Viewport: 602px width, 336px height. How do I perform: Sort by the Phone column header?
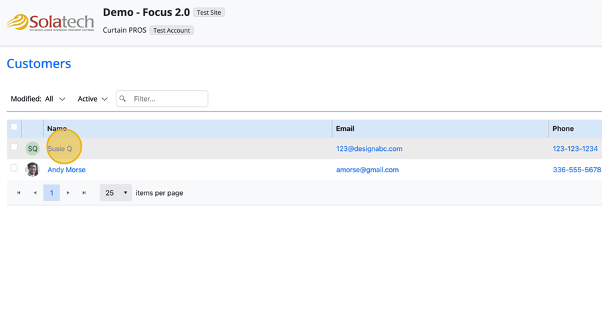coord(563,128)
